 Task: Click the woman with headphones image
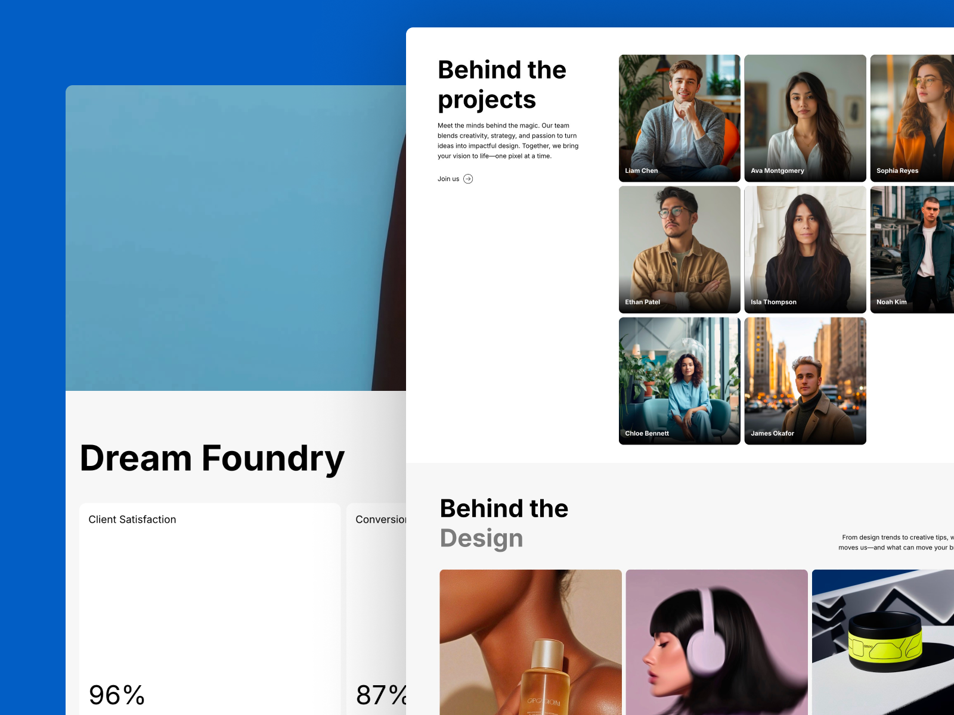(717, 642)
